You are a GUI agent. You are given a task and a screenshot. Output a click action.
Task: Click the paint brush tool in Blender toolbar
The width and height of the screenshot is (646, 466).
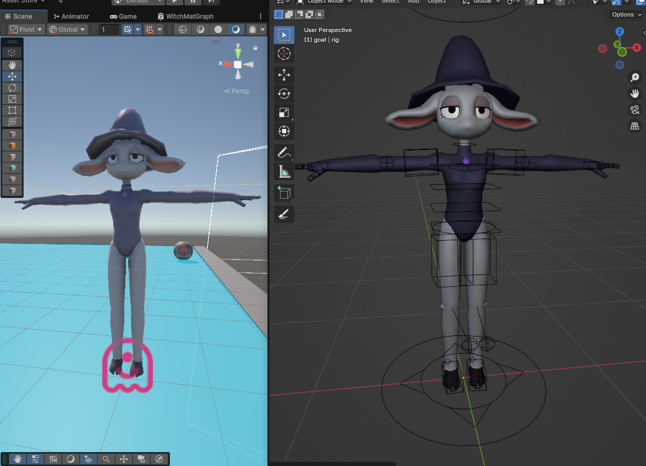284,215
